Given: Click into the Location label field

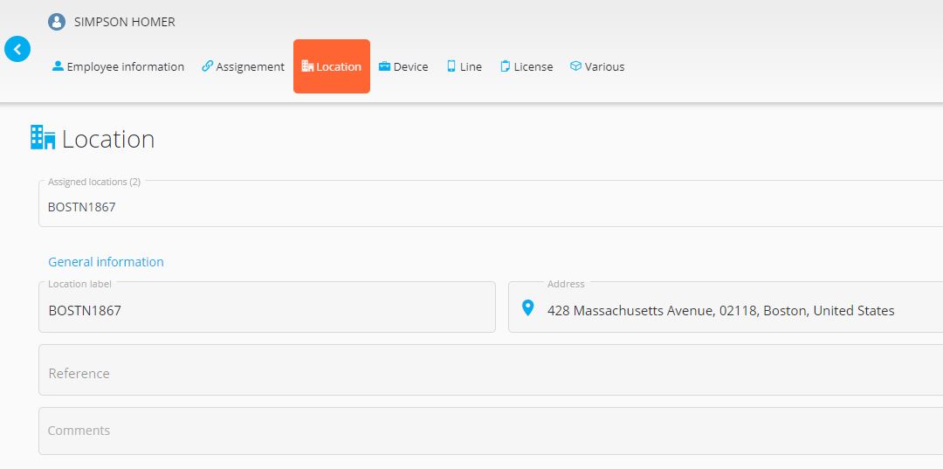Looking at the screenshot, I should tap(267, 307).
